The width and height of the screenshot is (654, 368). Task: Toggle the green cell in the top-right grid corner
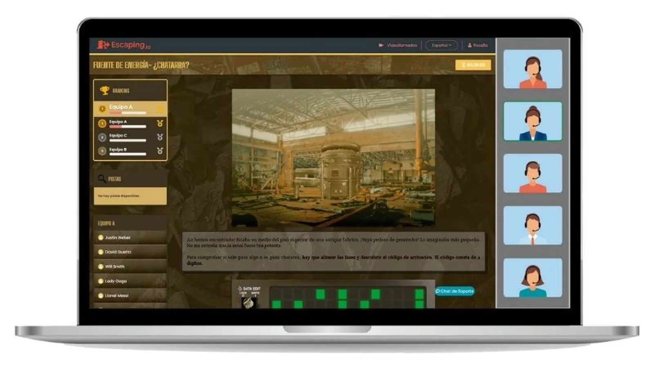tap(419, 294)
